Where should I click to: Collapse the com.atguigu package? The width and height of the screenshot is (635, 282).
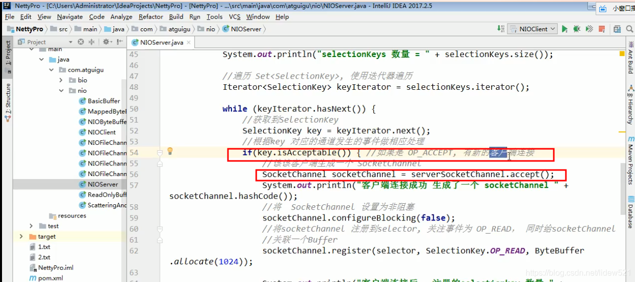pyautogui.click(x=51, y=70)
